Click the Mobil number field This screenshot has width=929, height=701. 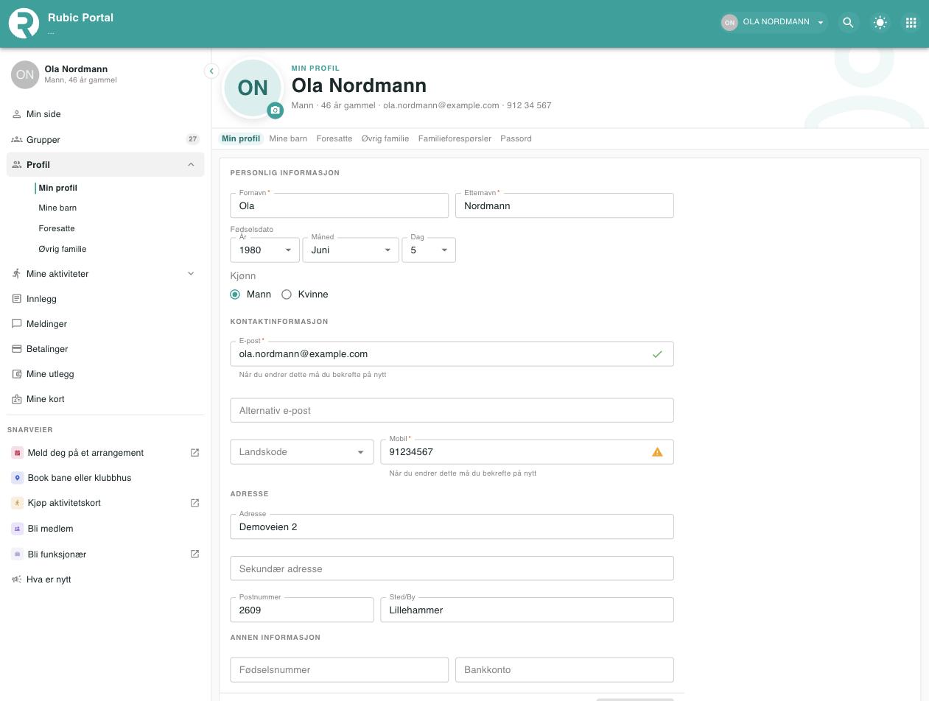point(527,452)
